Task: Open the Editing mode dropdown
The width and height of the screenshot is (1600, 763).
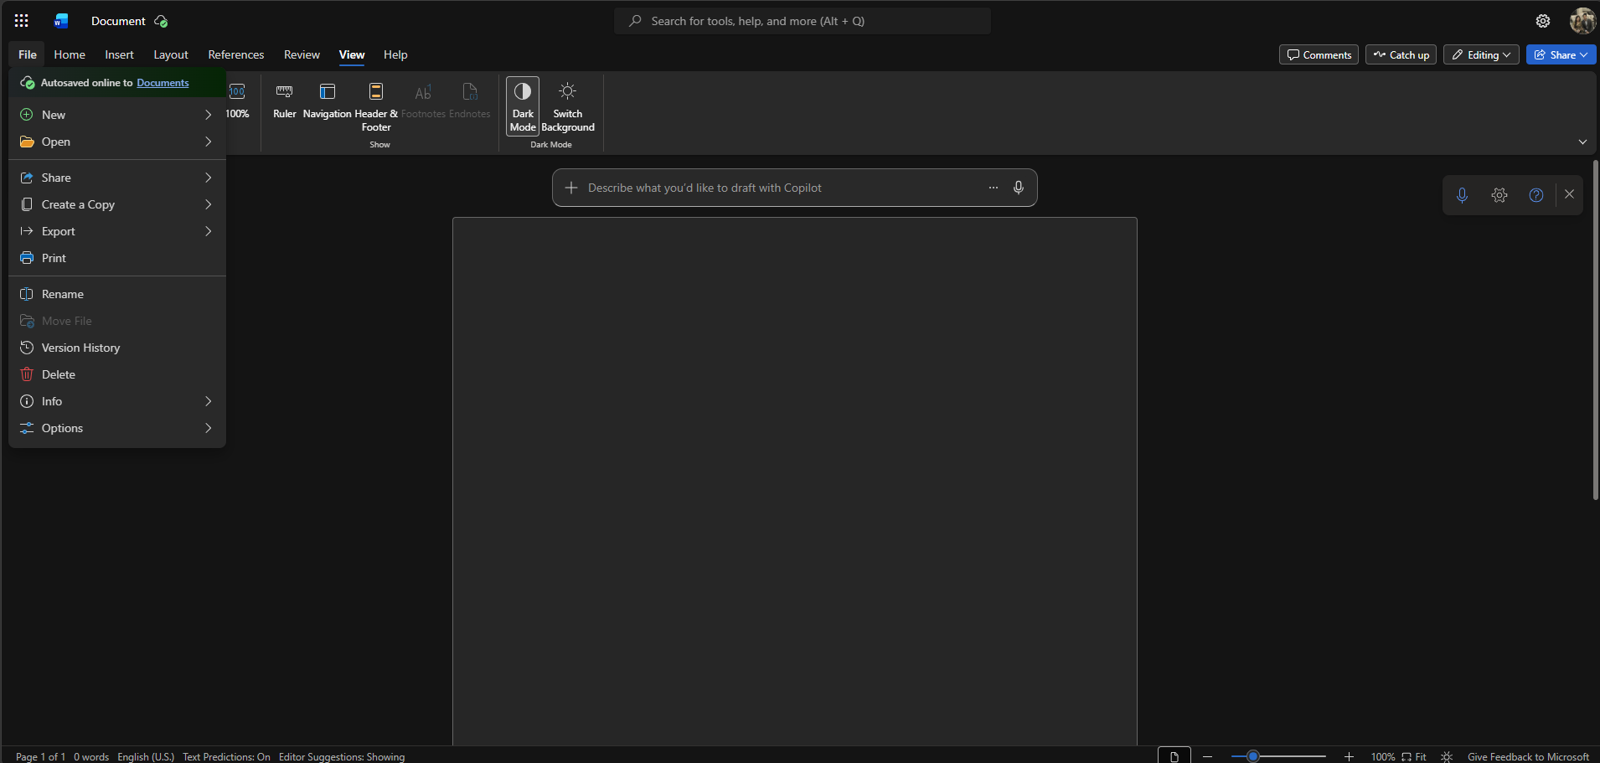Action: click(1479, 54)
